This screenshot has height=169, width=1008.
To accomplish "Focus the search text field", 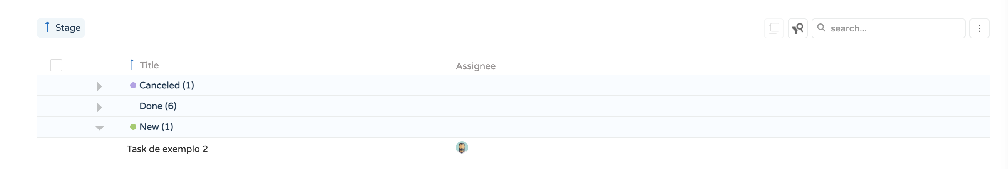I will coord(894,28).
